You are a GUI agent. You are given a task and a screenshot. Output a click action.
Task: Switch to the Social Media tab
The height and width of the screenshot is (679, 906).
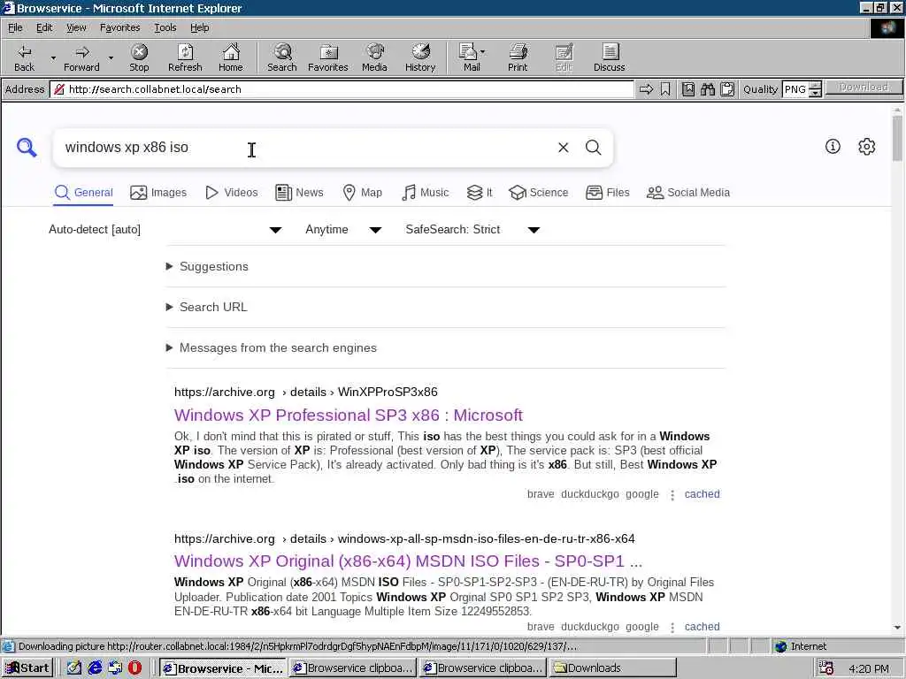pos(688,193)
